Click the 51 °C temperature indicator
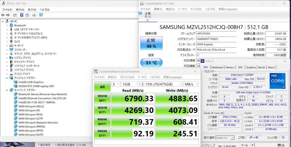Screen dimensions: 291x147 [x=151, y=62]
